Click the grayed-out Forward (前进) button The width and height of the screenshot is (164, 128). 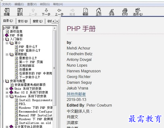point(72,12)
